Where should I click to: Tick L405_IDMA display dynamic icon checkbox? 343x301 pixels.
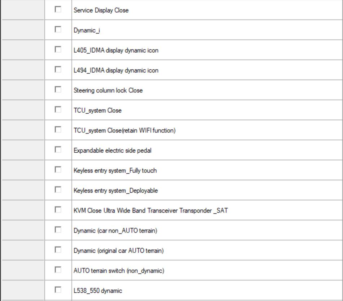coord(57,50)
